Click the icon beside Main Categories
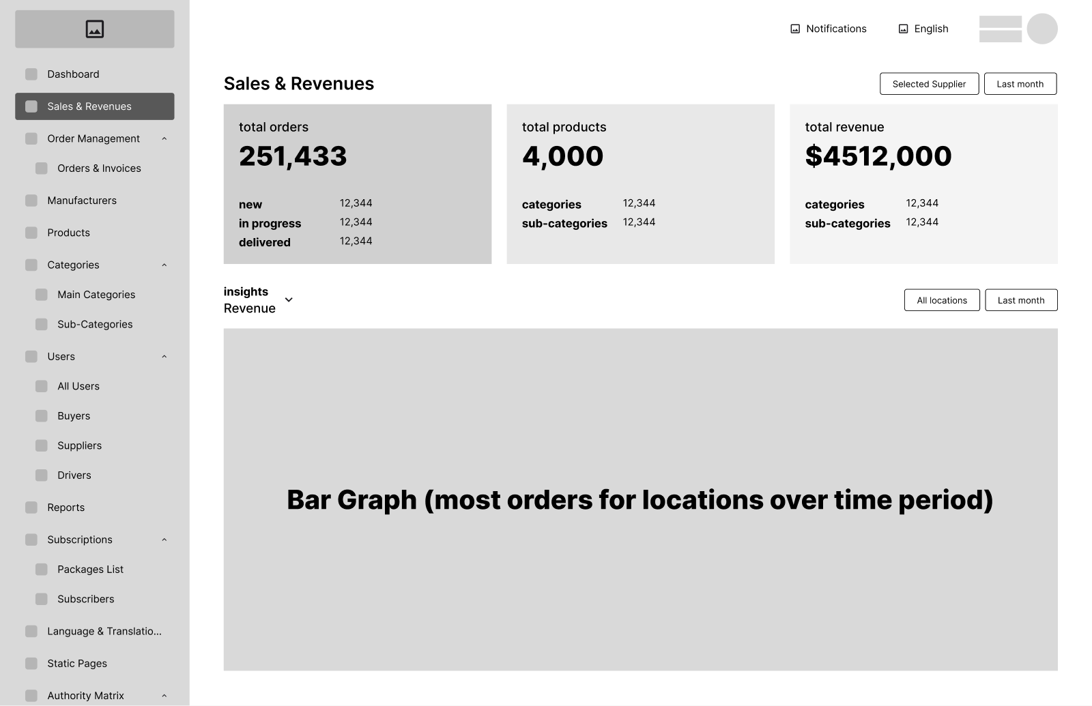 [x=42, y=295]
